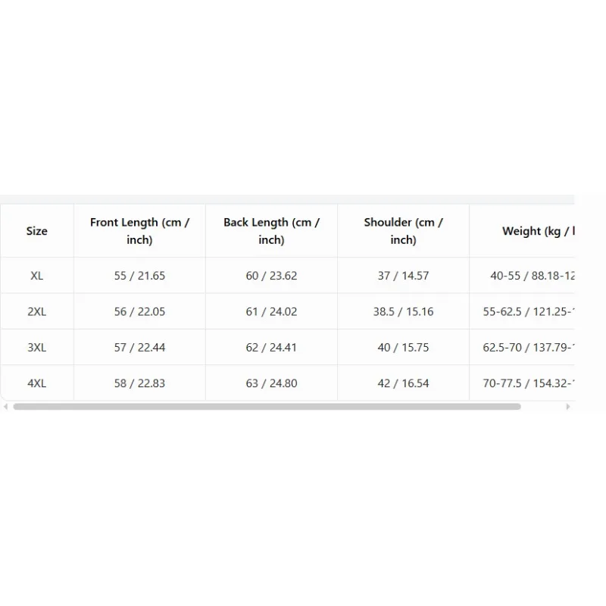The image size is (606, 606).
Task: Select the Front Length column header
Action: tap(139, 231)
